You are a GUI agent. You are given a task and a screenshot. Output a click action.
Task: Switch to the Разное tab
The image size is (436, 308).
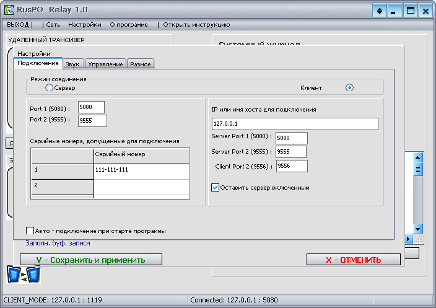coord(141,64)
